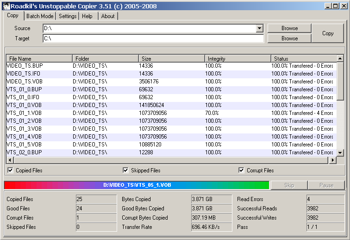This screenshot has width=350, height=240.
Task: Click the Target path input field
Action: click(x=153, y=38)
